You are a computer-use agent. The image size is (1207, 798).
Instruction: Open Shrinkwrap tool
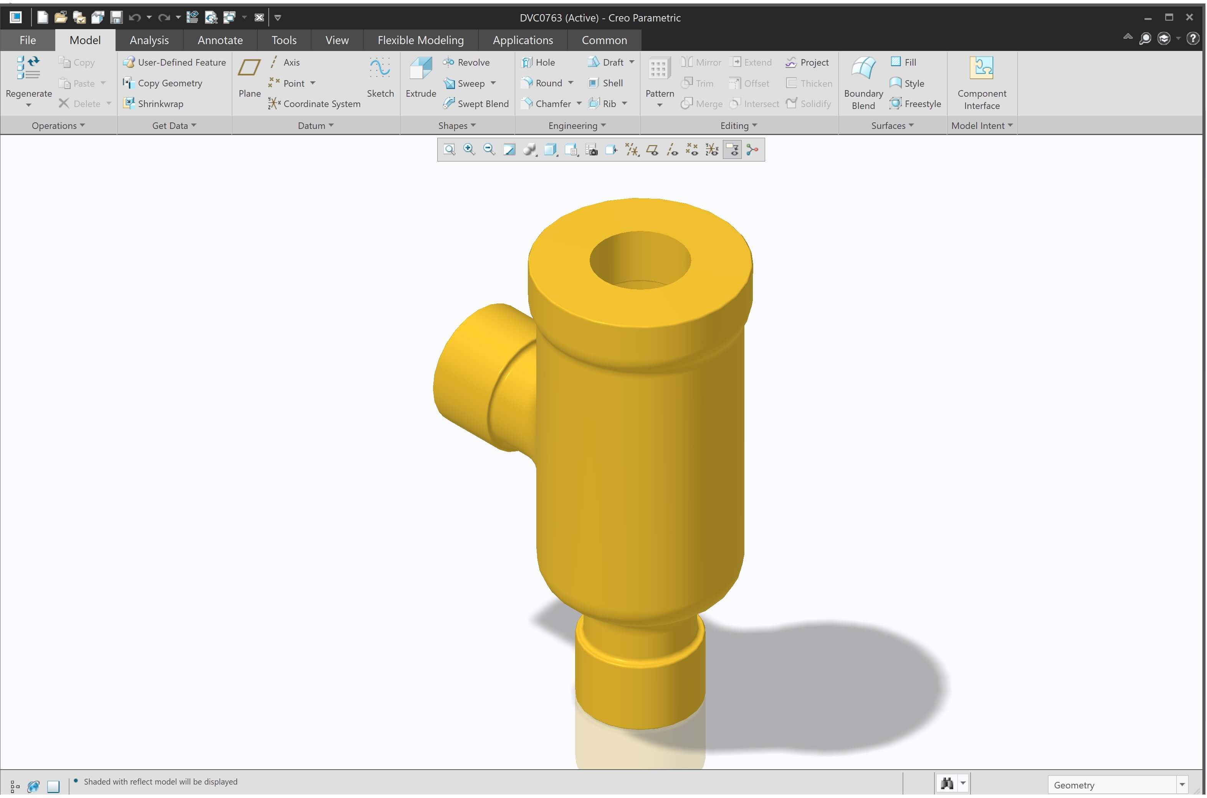(153, 104)
